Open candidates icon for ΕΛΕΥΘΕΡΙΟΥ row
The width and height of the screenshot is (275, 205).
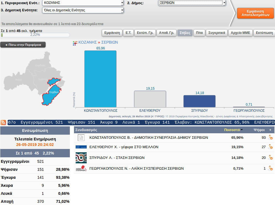(270, 147)
